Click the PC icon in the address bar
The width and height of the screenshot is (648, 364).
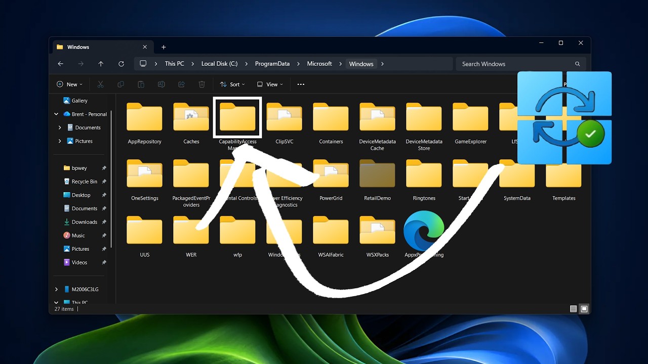click(143, 64)
